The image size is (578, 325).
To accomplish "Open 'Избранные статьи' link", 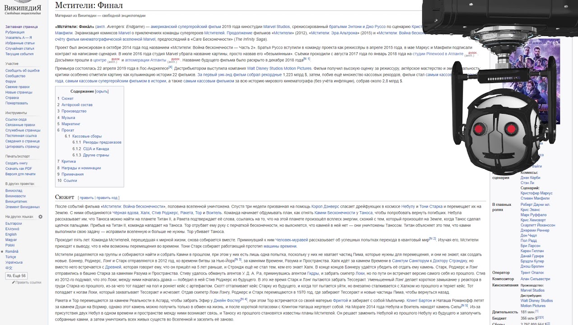I will 20,43.
